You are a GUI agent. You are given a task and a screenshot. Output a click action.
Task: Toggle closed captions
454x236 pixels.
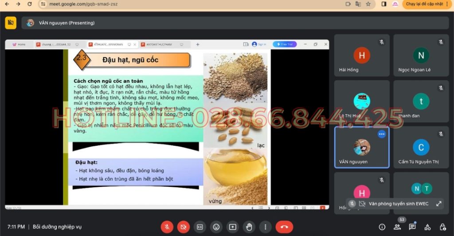[200, 227]
